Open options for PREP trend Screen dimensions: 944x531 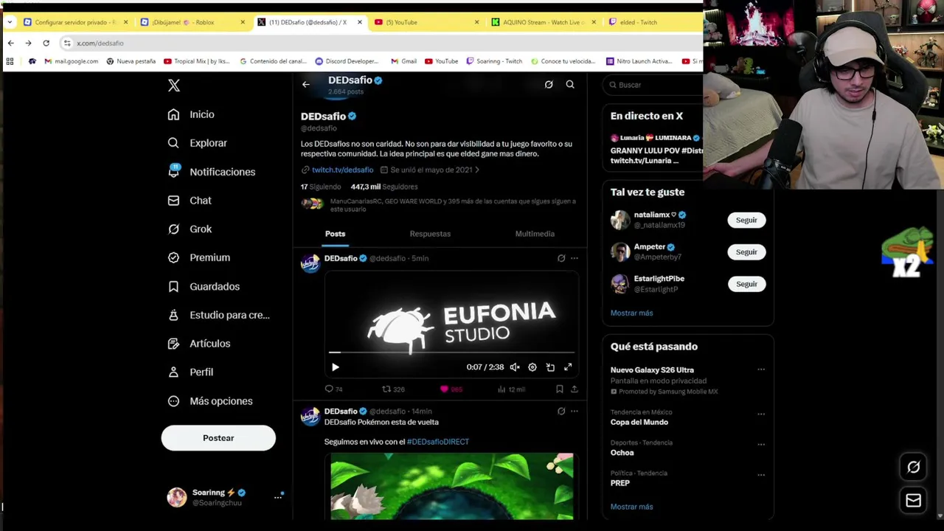[x=761, y=475]
